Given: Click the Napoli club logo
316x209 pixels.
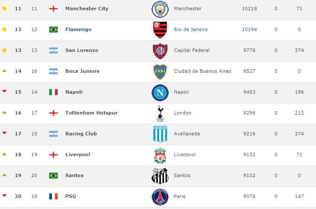Looking at the screenshot, I should click(x=160, y=92).
